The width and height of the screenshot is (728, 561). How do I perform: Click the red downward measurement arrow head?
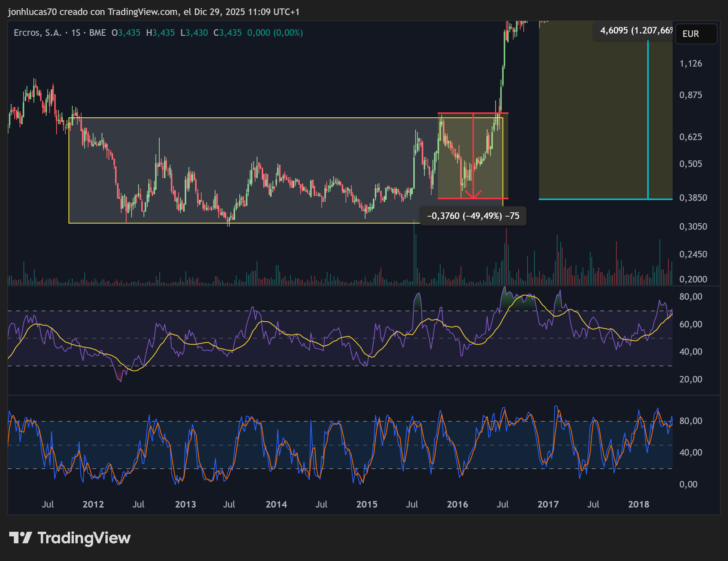(x=473, y=195)
